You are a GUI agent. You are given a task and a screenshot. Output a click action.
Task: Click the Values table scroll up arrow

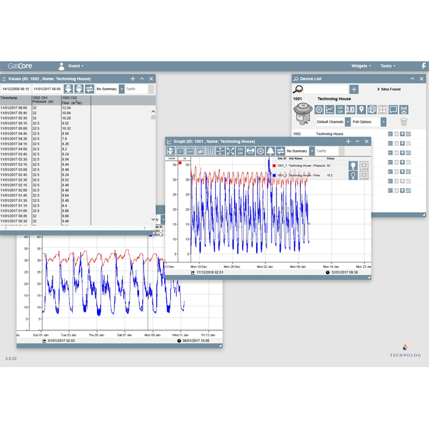coord(153,112)
